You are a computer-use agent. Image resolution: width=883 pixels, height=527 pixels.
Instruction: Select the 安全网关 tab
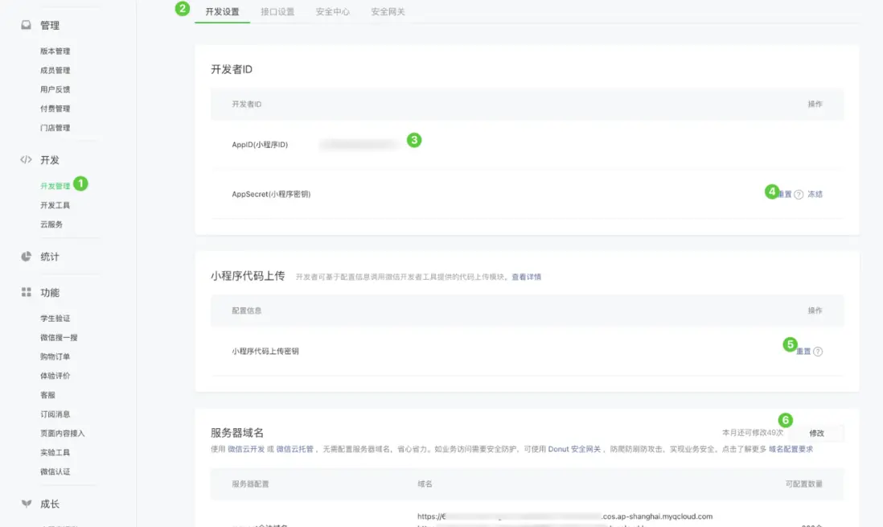(388, 12)
